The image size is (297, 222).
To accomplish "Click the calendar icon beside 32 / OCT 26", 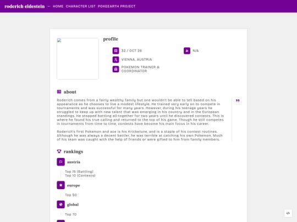I will pos(116,51).
